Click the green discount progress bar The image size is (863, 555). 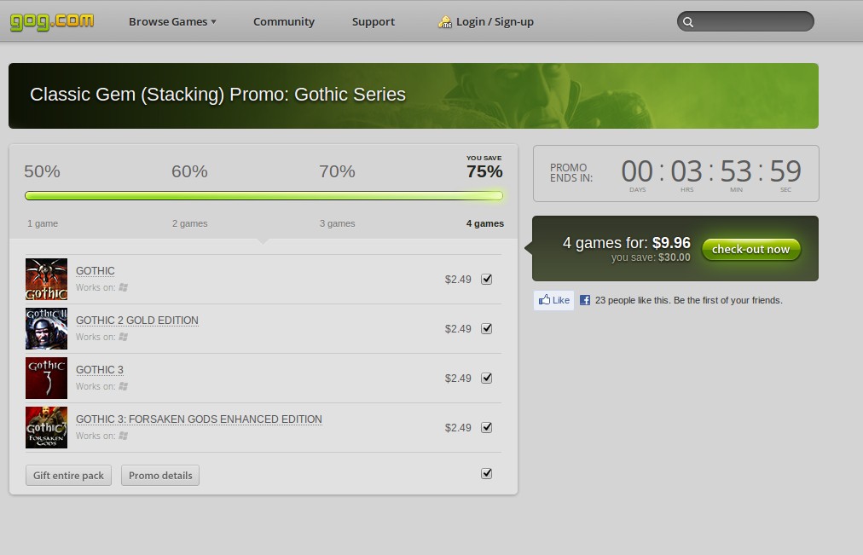(x=264, y=196)
